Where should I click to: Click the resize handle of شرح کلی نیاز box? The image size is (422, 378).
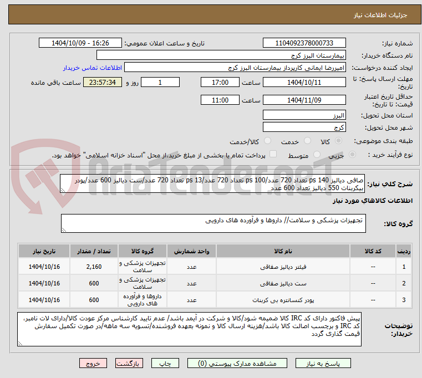(x=63, y=190)
